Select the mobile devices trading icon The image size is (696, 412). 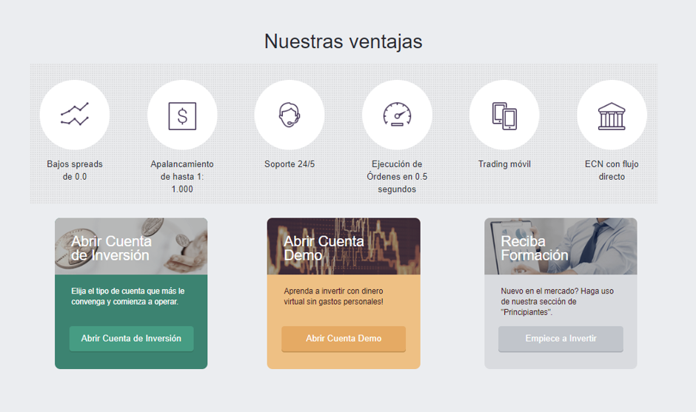(504, 115)
